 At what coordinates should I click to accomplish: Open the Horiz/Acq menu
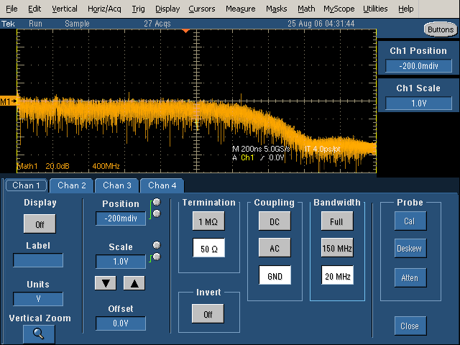[x=105, y=9]
